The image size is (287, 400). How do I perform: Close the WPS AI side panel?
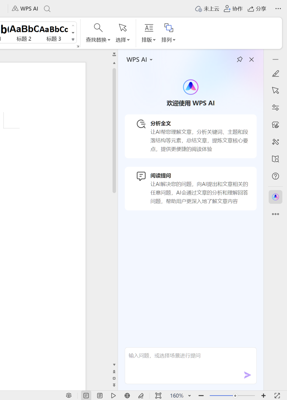pos(251,60)
